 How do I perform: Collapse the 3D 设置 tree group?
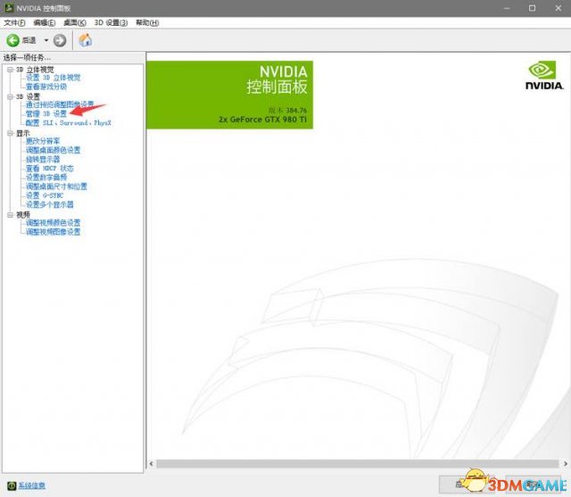pos(10,96)
